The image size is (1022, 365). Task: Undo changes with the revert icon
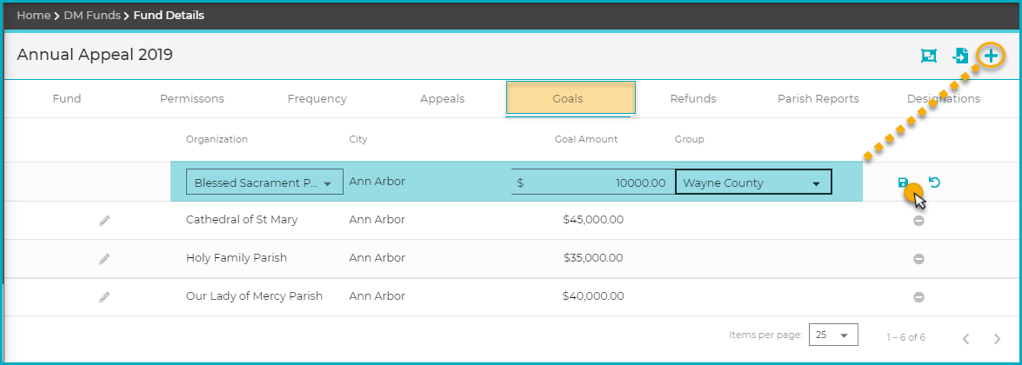click(x=935, y=182)
